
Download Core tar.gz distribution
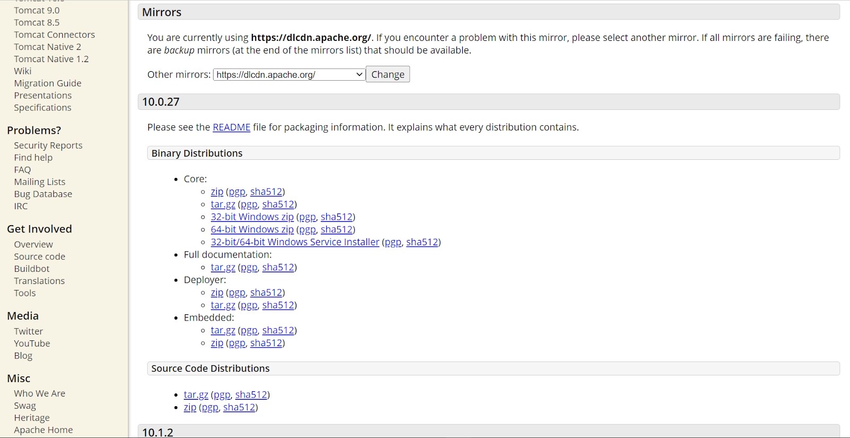point(223,204)
